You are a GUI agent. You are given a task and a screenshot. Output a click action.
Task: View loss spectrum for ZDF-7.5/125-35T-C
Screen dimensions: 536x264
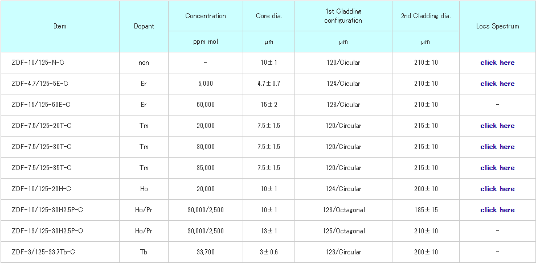(497, 168)
